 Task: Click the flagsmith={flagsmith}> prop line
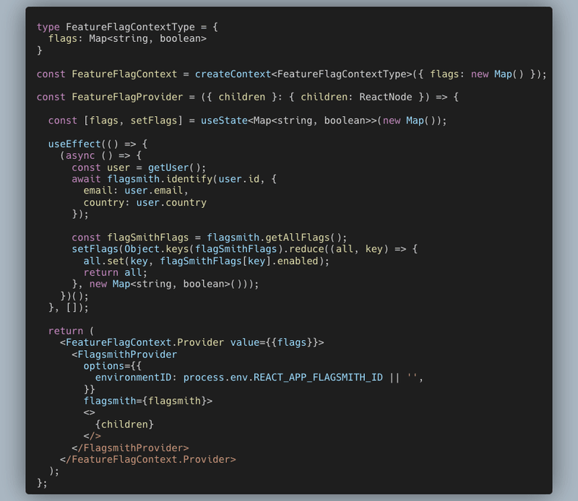tap(148, 401)
